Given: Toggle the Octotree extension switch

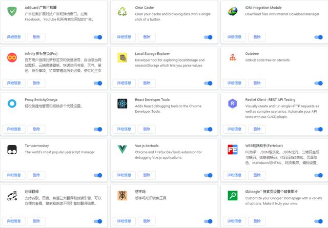Looking at the screenshot, I should point(319,83).
